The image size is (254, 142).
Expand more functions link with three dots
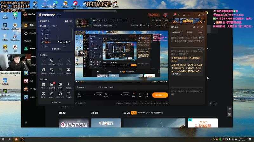56,102
